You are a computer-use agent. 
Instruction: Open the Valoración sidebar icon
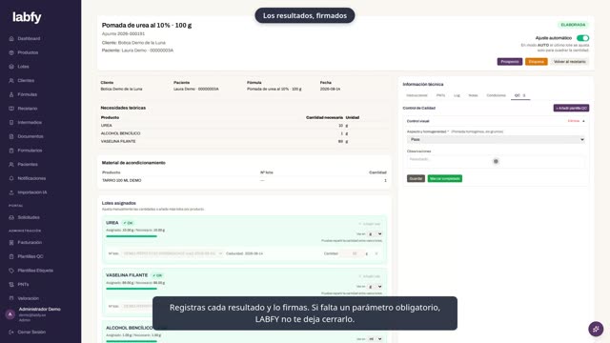11,298
